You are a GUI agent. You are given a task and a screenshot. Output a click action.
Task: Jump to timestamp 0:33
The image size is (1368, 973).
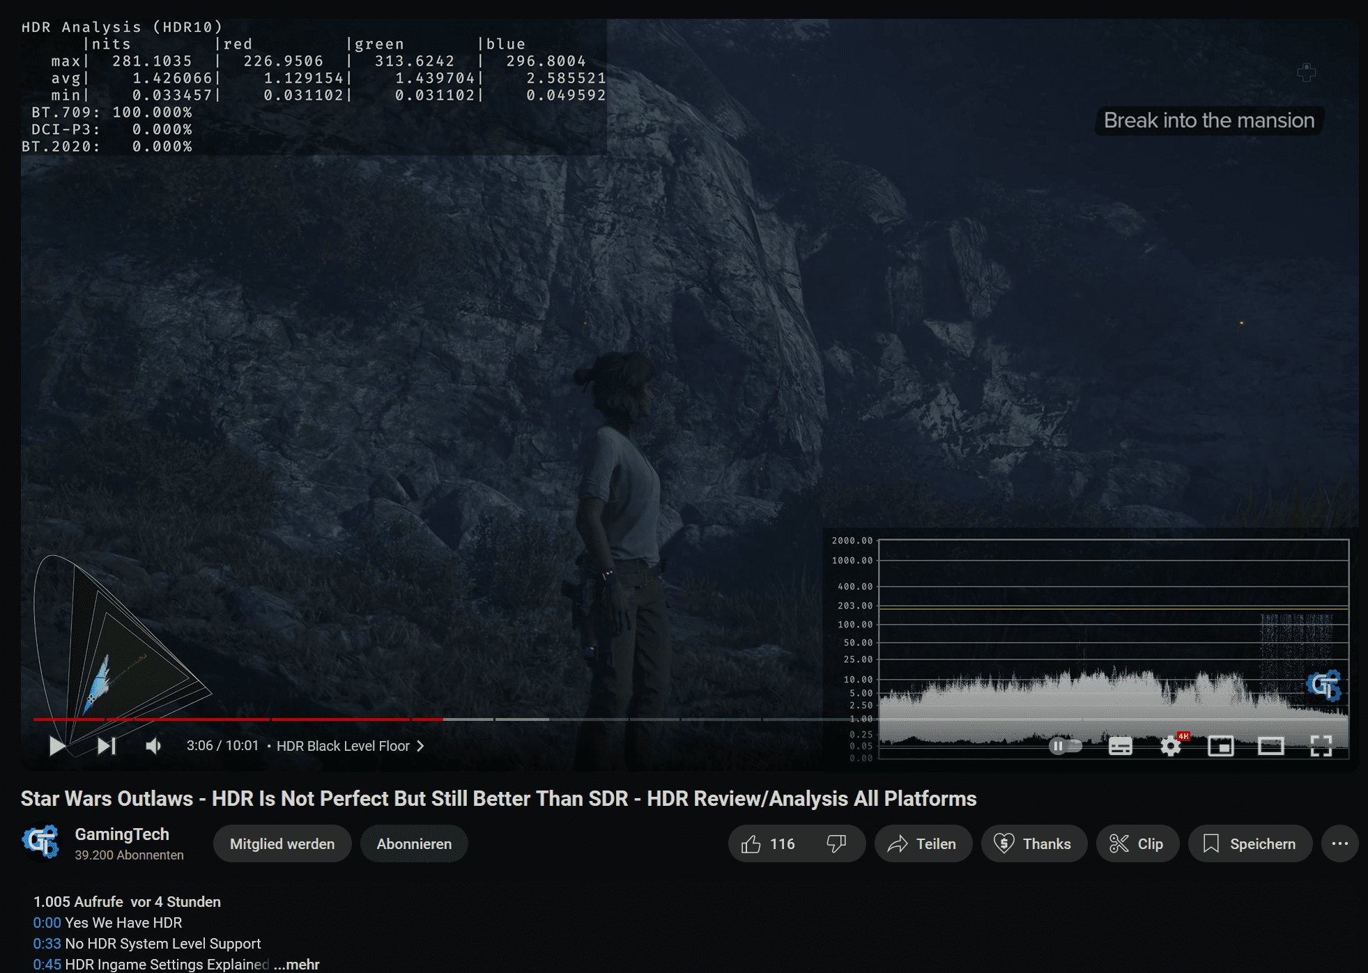click(x=47, y=944)
